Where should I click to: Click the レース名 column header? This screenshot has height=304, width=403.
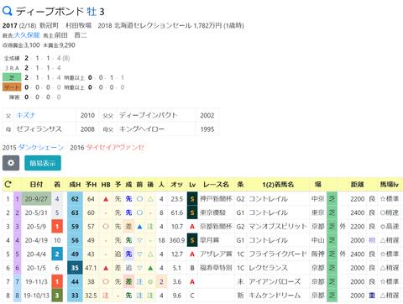[x=216, y=185]
